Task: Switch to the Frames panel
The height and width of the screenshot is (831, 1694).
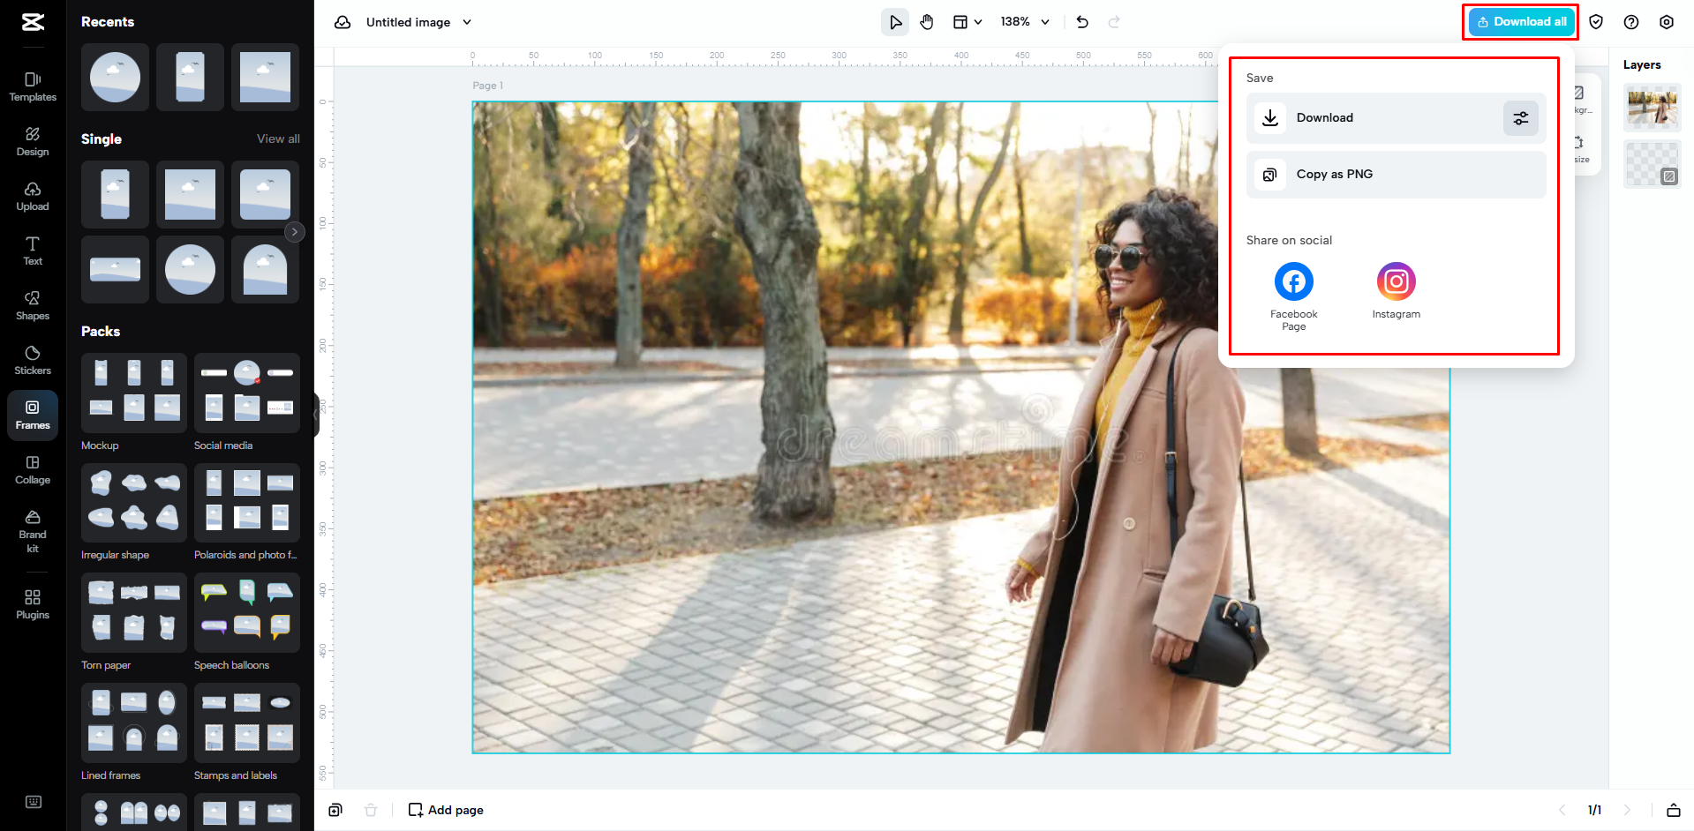Action: click(x=33, y=415)
